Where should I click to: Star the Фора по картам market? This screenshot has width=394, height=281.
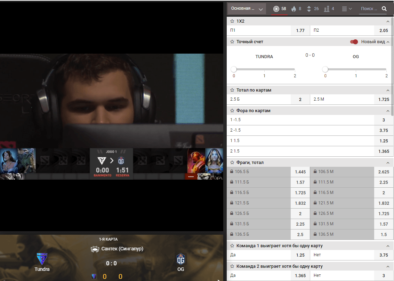tap(232, 111)
